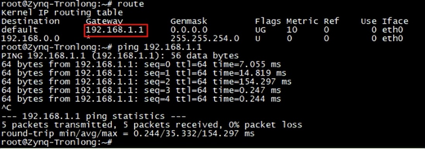425x149 pixels.
Task: Select the 'Metric' column header
Action: point(302,21)
